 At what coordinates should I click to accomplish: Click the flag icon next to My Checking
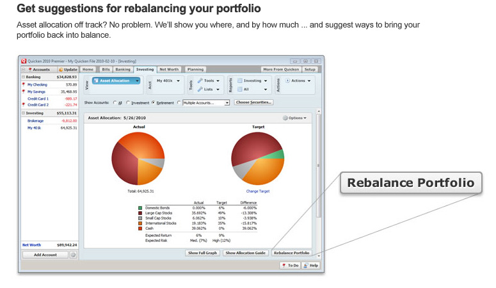(x=24, y=84)
